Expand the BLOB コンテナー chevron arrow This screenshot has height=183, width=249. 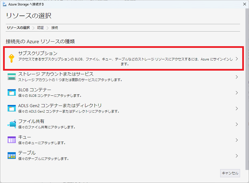(x=237, y=92)
